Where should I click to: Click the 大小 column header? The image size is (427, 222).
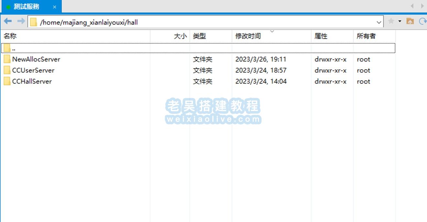[180, 36]
